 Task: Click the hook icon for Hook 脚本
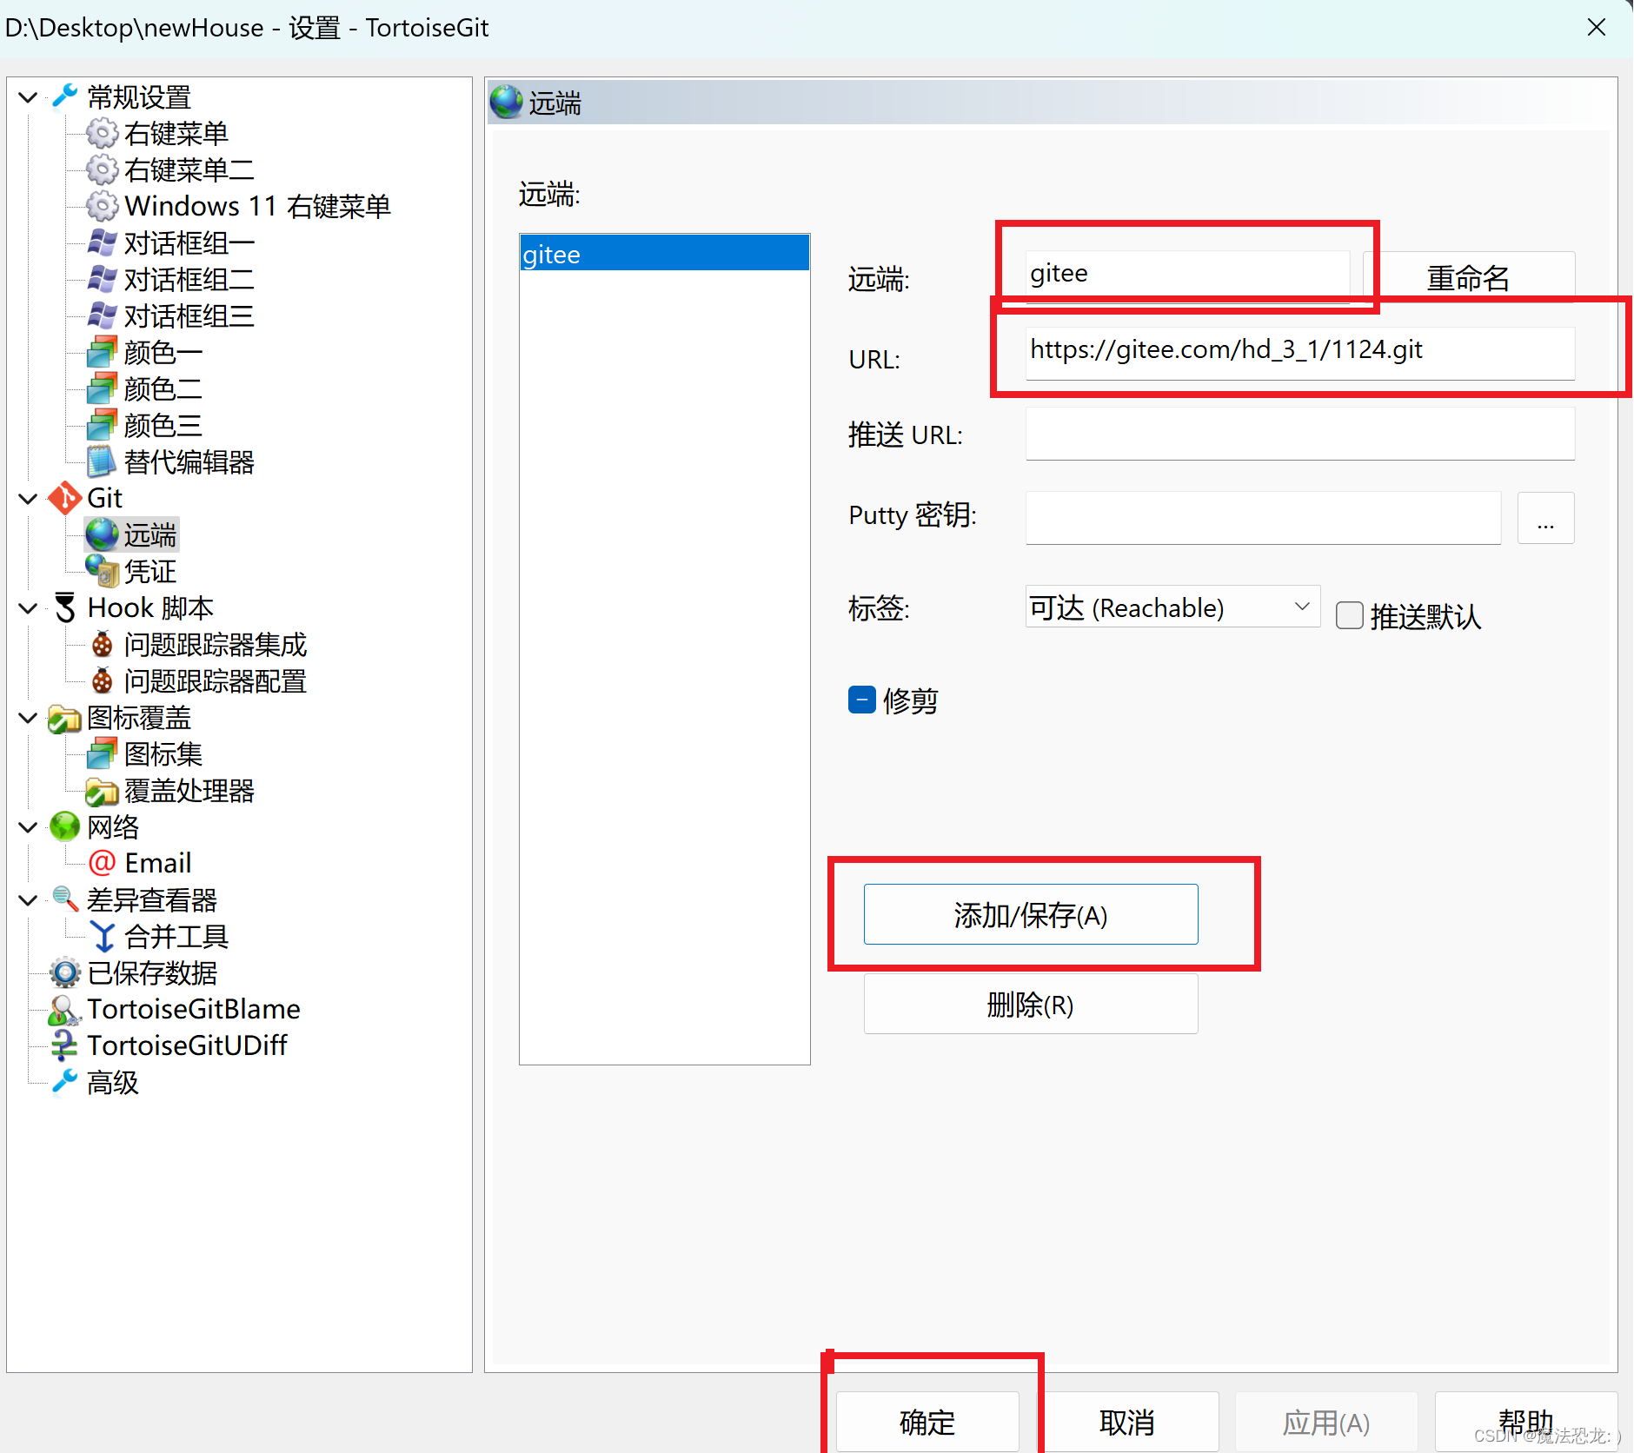(x=65, y=607)
